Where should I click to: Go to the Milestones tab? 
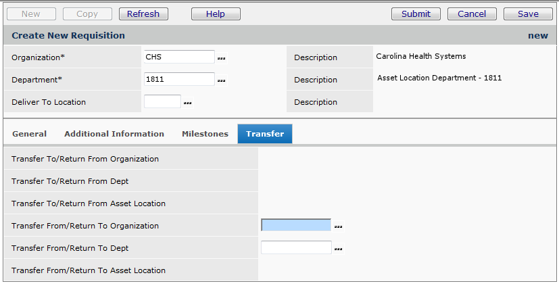[x=205, y=134]
